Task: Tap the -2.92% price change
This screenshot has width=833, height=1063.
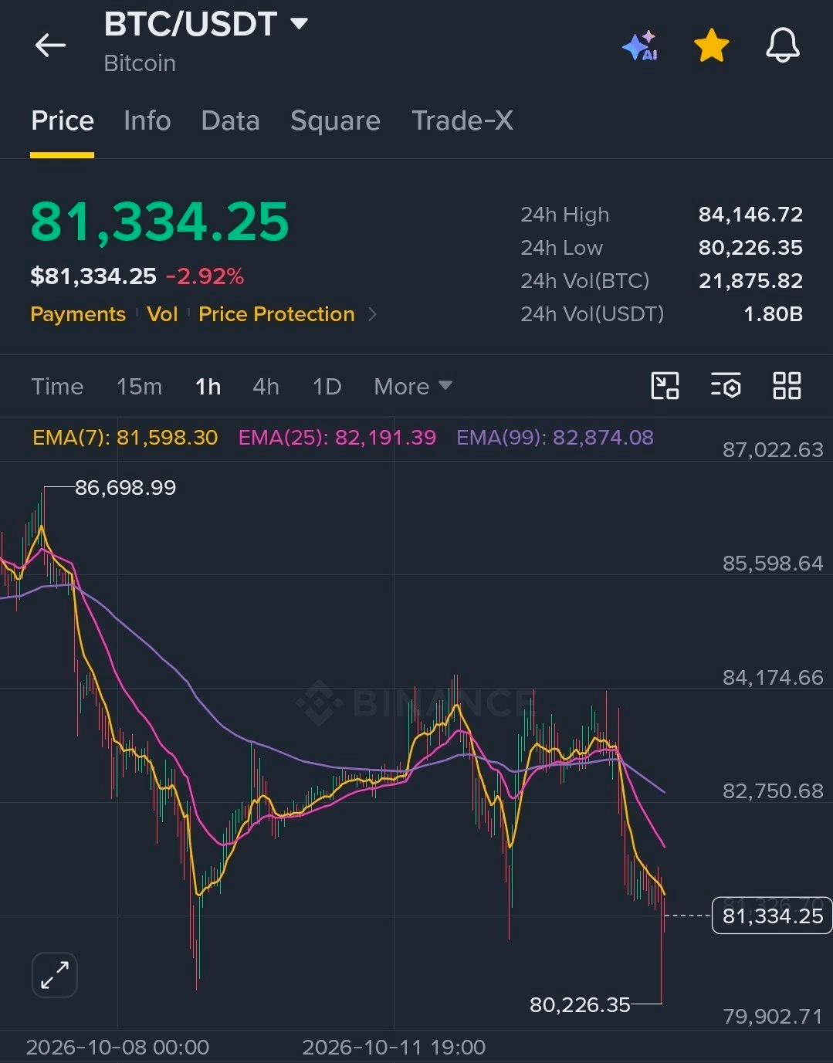Action: 205,276
